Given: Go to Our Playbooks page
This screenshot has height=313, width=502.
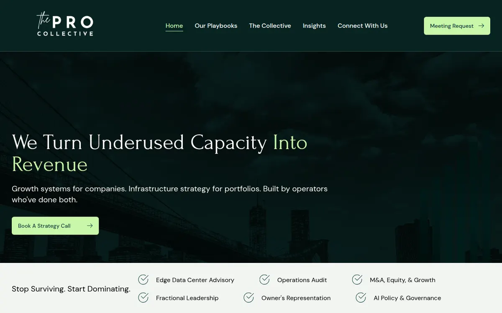Looking at the screenshot, I should click(x=216, y=25).
